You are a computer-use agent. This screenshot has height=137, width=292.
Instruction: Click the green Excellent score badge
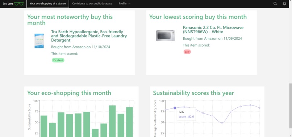[x=58, y=60]
